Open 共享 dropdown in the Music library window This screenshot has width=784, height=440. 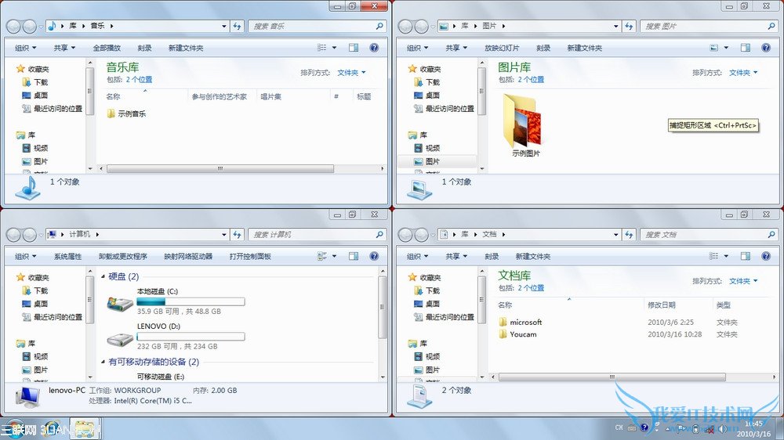64,48
